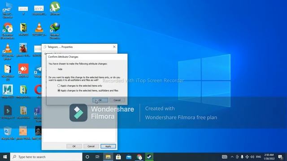
Task: Click Apply in the Telegram Properties window
Action: 108,146
